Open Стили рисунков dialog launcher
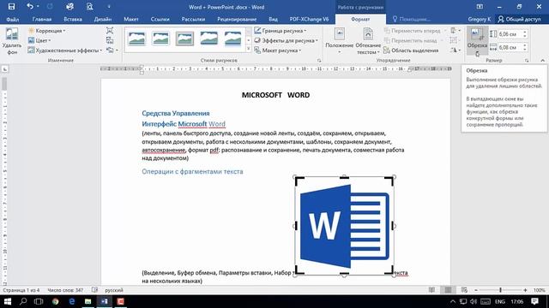This screenshot has height=308, width=549. click(x=319, y=61)
